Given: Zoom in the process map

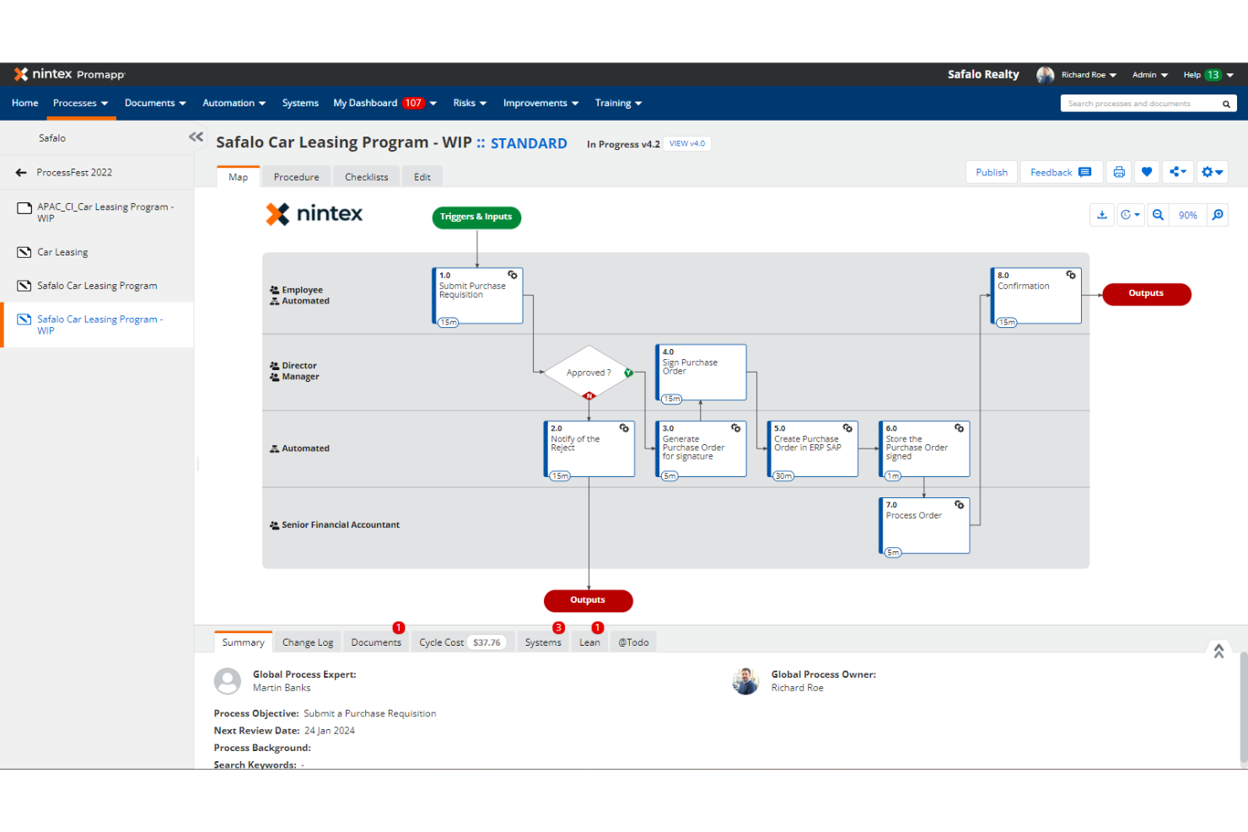Looking at the screenshot, I should (x=1218, y=215).
